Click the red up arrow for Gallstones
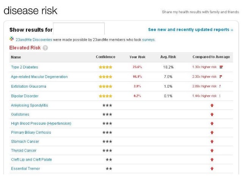This screenshot has width=242, height=181. pos(212,114)
